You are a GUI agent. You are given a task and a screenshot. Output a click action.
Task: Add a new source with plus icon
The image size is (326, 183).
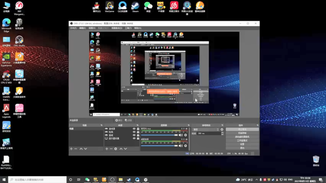[x=107, y=149]
